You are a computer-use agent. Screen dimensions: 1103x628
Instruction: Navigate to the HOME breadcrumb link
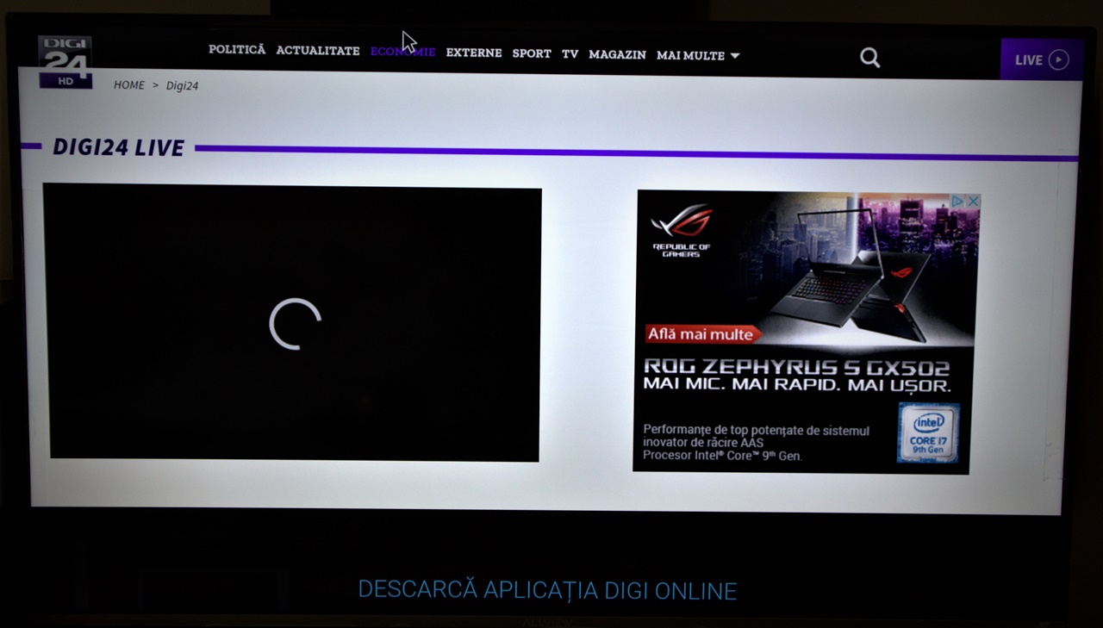[x=129, y=84]
